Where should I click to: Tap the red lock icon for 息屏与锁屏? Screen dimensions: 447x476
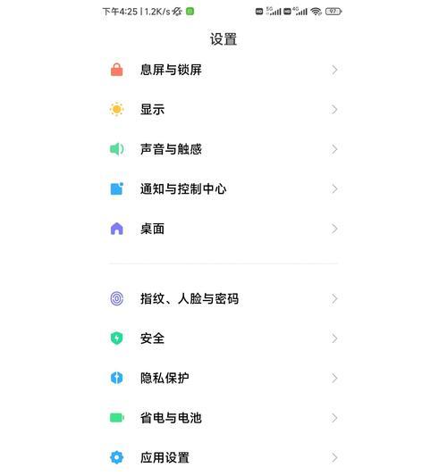[x=117, y=70]
